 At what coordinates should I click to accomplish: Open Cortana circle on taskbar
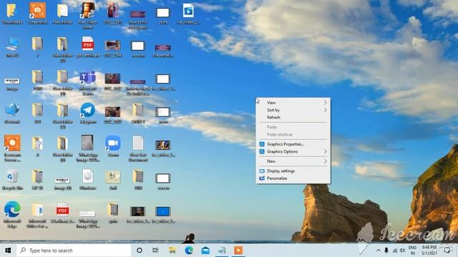point(140,251)
